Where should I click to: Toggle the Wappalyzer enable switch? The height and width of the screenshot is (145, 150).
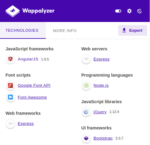point(118,11)
